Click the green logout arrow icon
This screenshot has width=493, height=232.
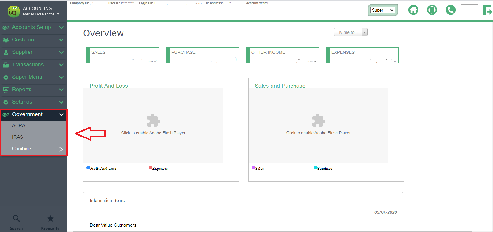click(487, 10)
